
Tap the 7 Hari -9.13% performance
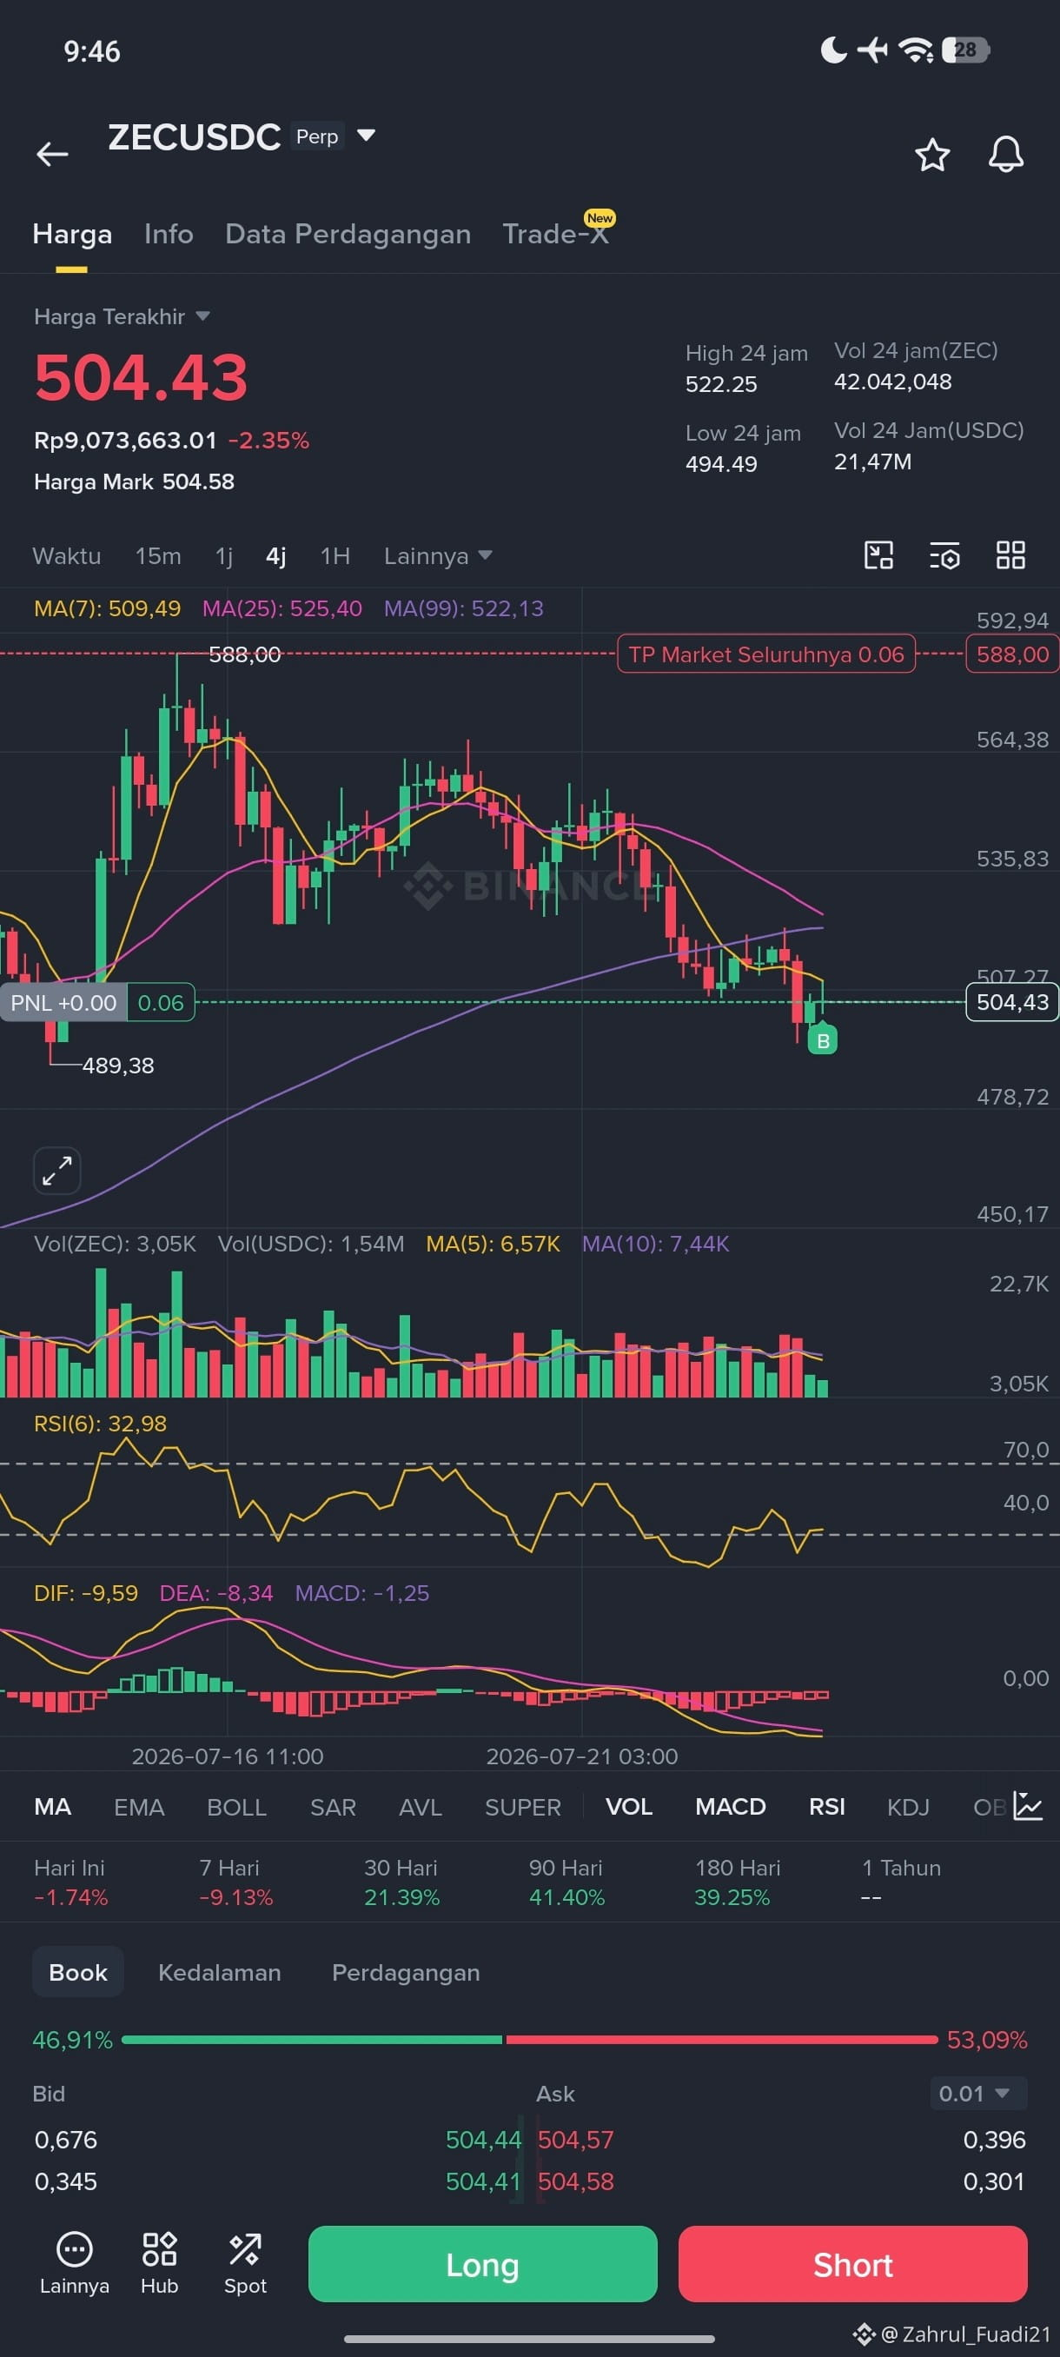point(236,1882)
